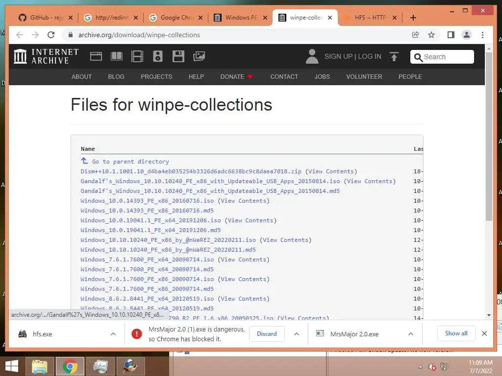Viewport: 502px width, 376px height.
Task: Expand hfs.exe download options
Action: coord(113,334)
